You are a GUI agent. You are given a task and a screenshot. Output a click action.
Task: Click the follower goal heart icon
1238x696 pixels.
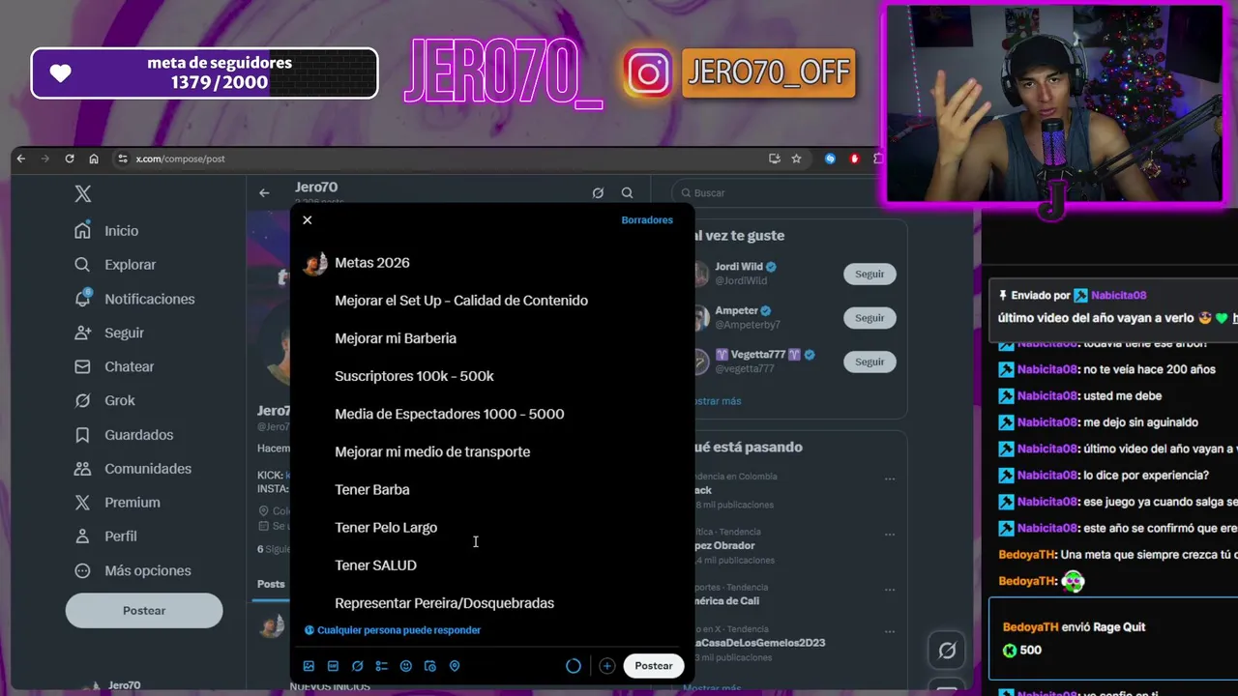[61, 73]
